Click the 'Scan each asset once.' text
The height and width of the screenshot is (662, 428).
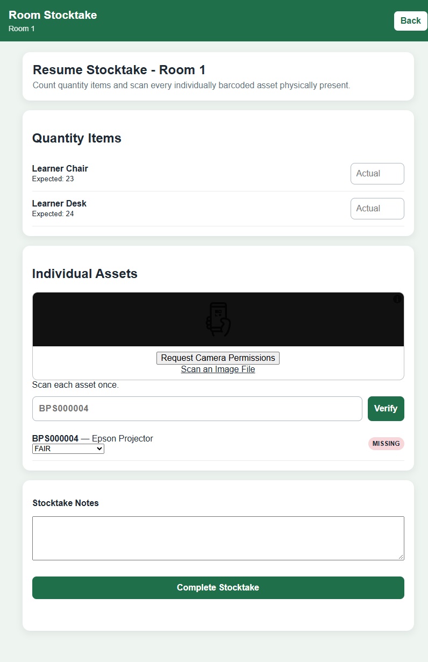coord(75,385)
